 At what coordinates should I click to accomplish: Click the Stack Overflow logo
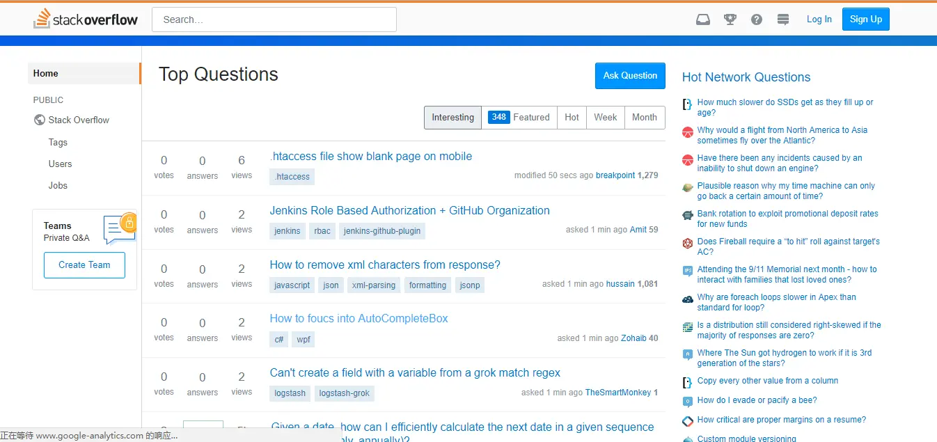coord(85,19)
